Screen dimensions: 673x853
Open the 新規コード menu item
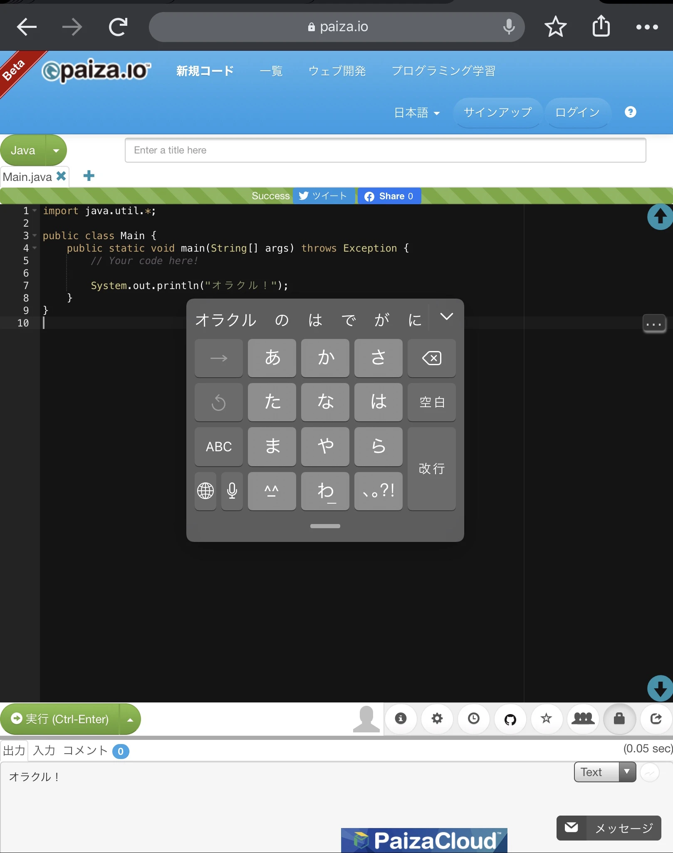coord(205,71)
